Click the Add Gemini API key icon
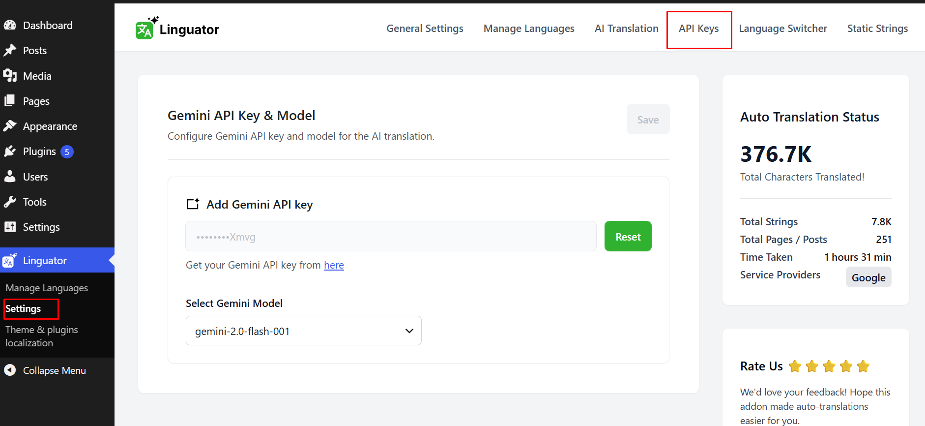925x426 pixels. [x=193, y=204]
